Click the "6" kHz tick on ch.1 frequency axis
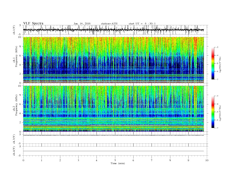The image size is (233, 180). click(x=21, y=56)
